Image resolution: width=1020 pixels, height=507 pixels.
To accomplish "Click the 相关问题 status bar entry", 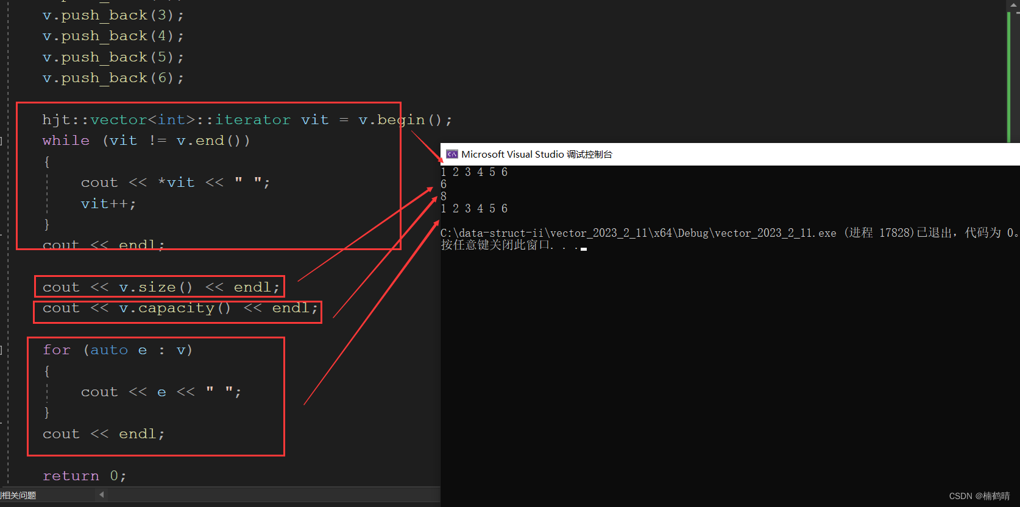I will point(18,495).
